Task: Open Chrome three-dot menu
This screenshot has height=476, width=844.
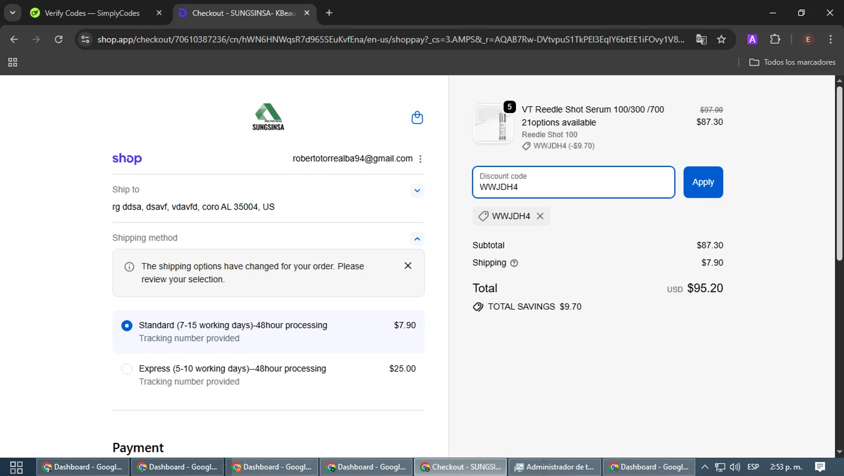Action: [830, 39]
